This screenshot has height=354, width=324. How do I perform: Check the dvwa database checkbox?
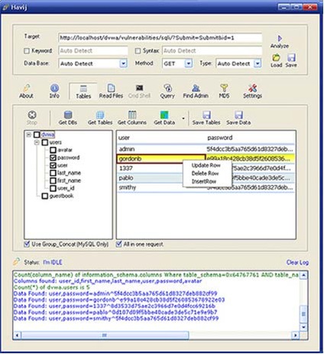point(37,135)
